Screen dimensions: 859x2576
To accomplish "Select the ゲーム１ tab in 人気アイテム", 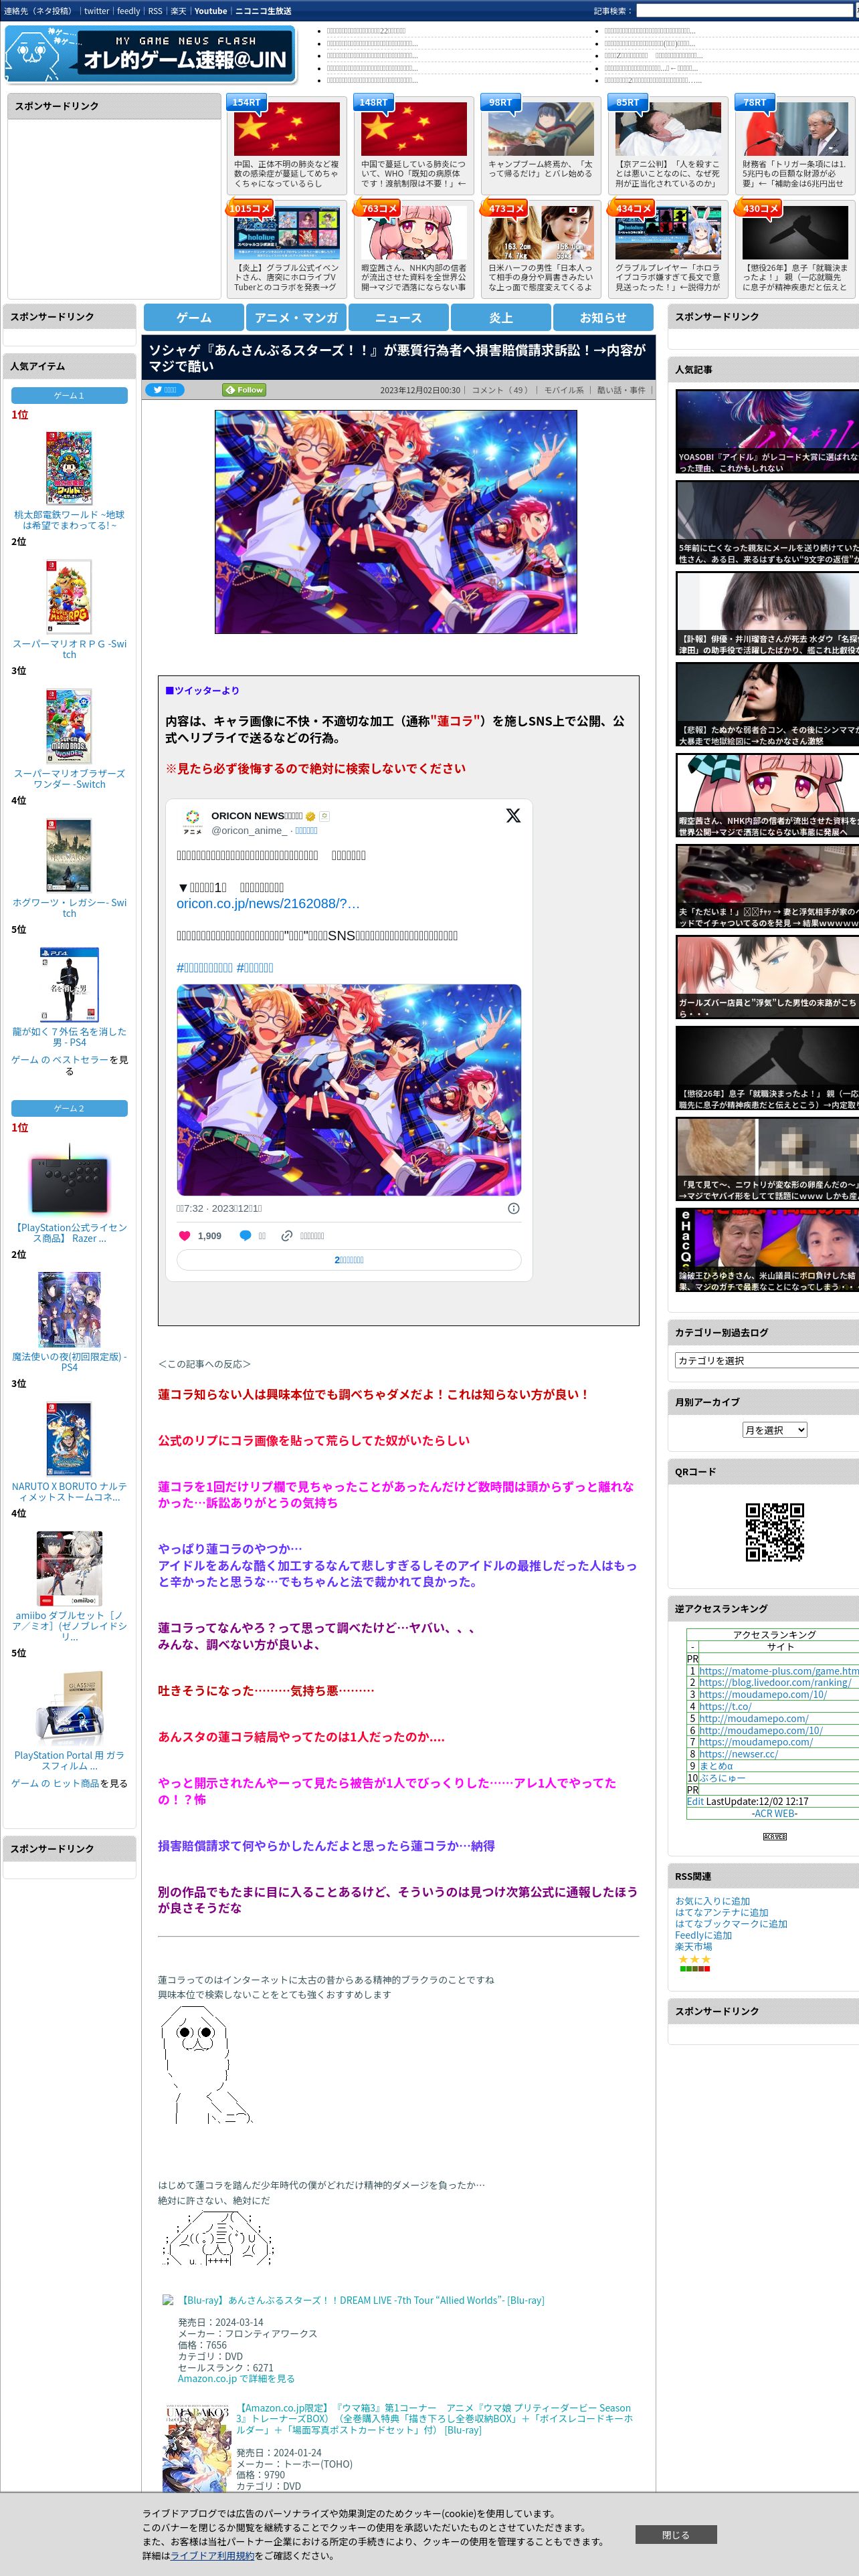I will click(x=69, y=395).
